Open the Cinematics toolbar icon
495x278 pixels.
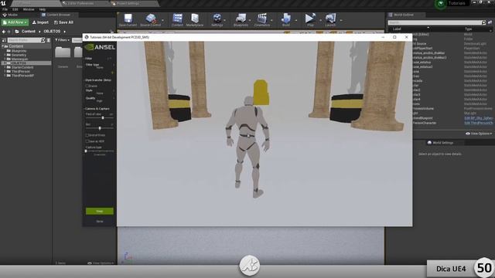262,19
